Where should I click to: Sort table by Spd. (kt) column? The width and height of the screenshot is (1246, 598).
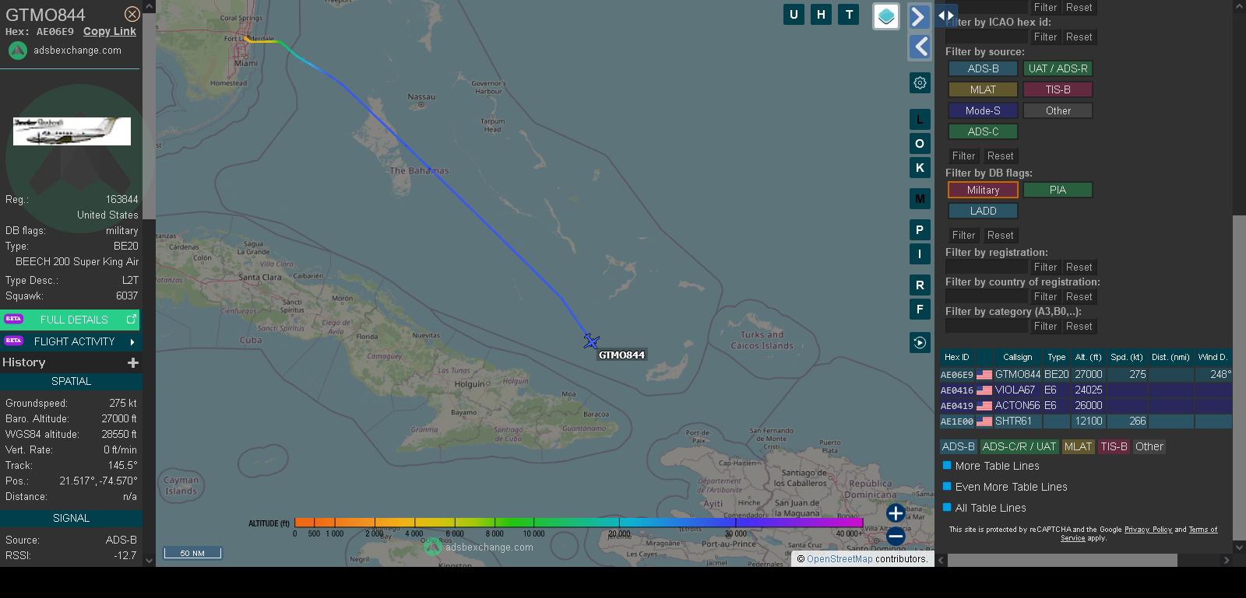coord(1126,357)
